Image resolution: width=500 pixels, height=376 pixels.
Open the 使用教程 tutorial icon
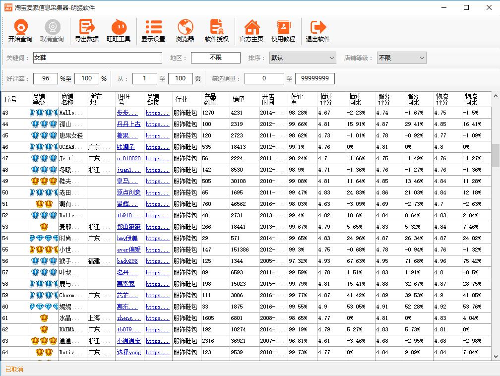tap(283, 31)
